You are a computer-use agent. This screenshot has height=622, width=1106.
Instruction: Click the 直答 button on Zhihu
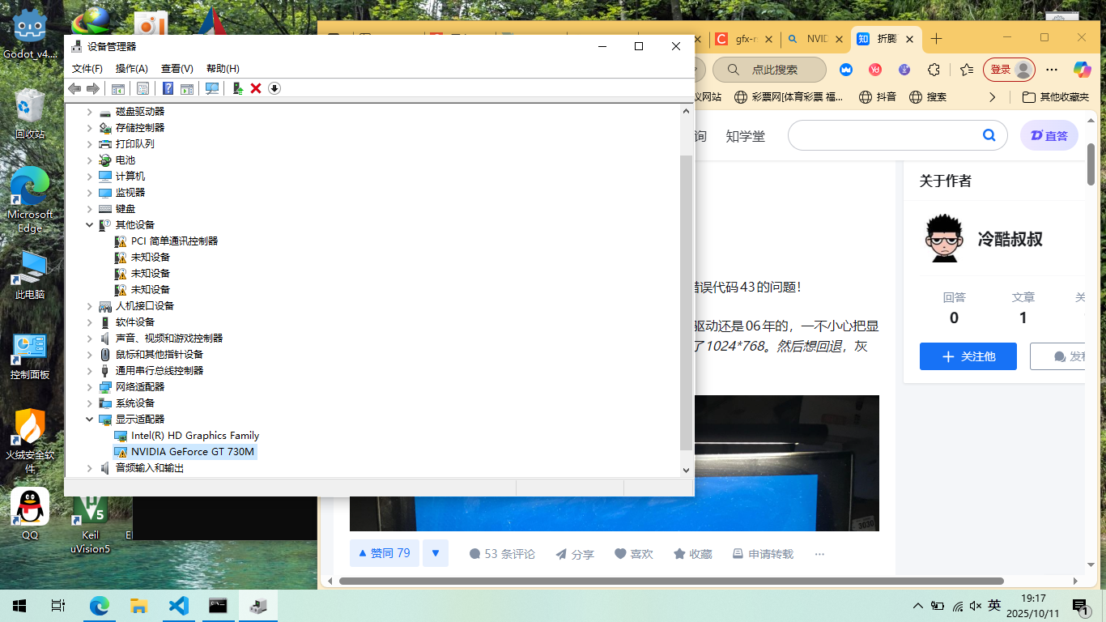[x=1049, y=135]
